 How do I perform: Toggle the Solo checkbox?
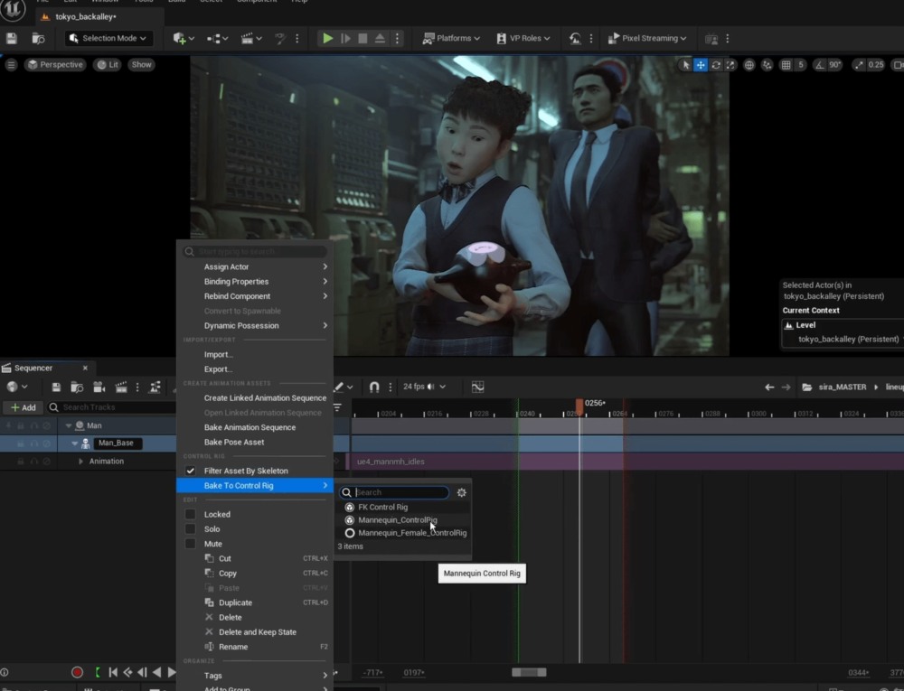tap(190, 528)
